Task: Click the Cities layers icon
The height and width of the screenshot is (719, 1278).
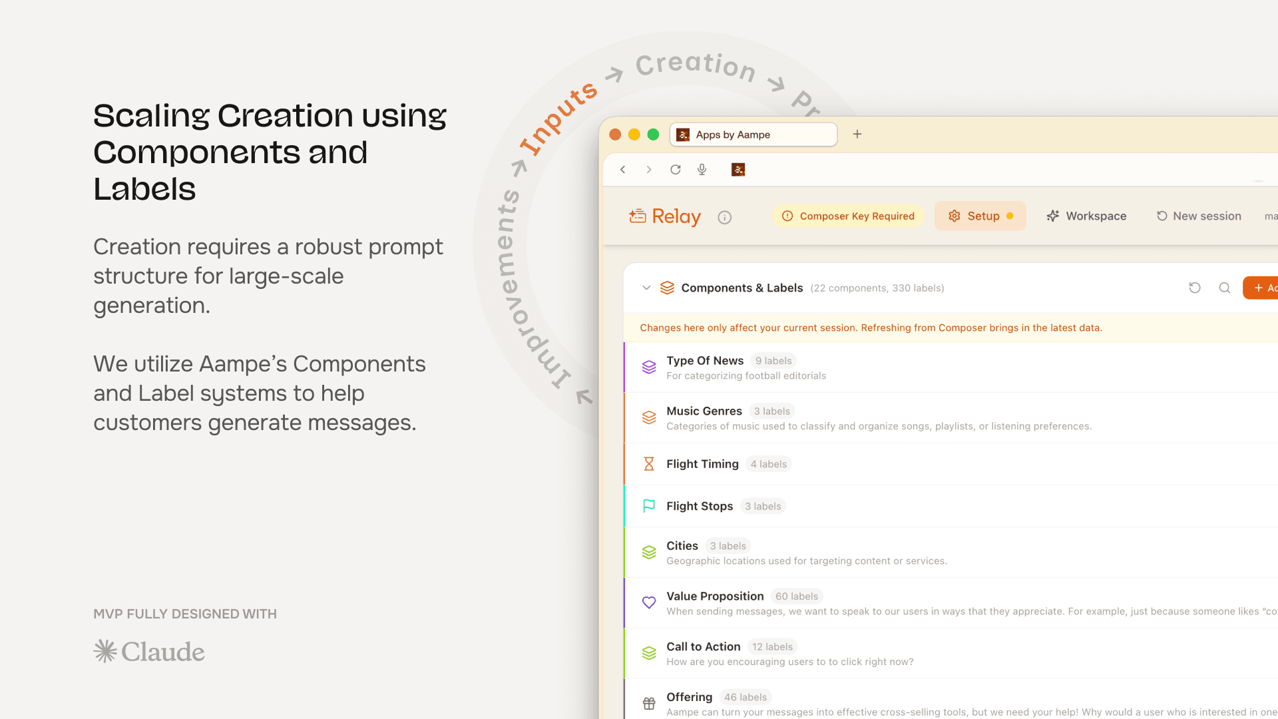Action: tap(649, 553)
